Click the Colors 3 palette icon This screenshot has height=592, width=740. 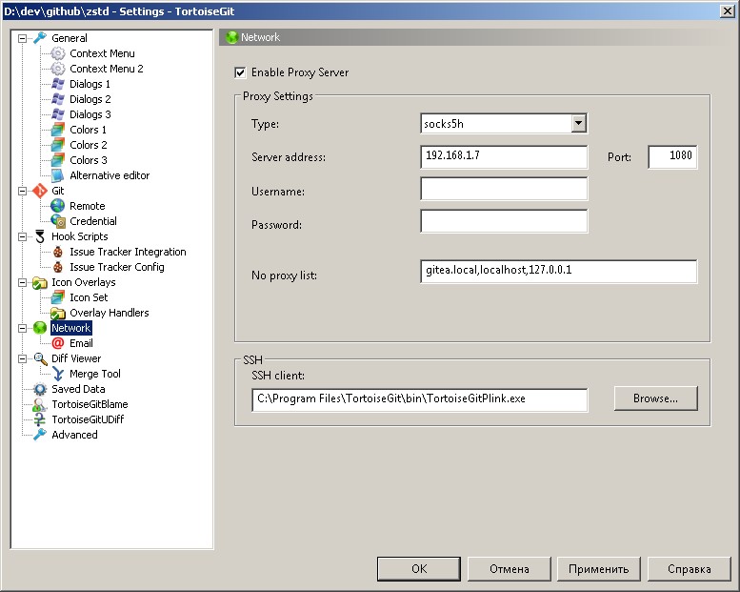[57, 160]
